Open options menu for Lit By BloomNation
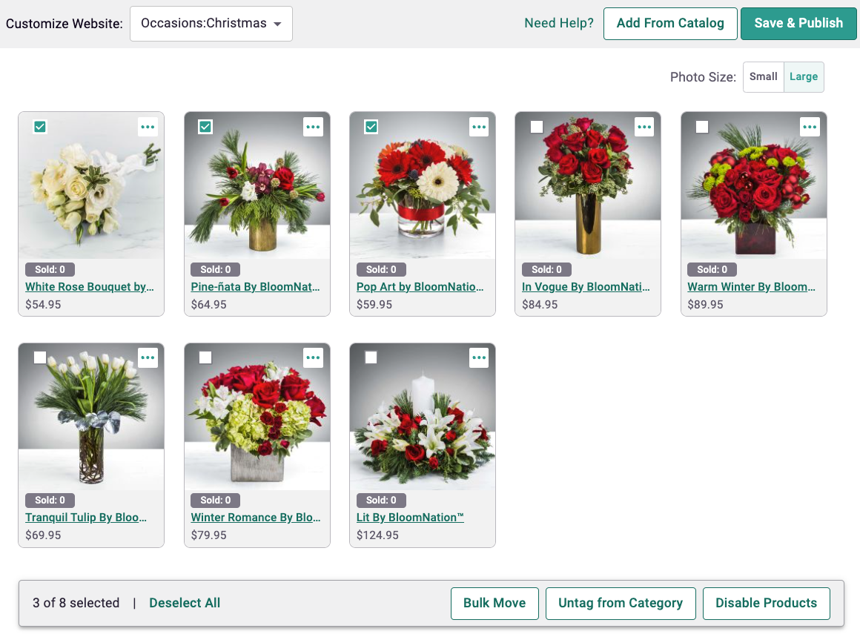Viewport: 860px width, 637px height. click(479, 357)
